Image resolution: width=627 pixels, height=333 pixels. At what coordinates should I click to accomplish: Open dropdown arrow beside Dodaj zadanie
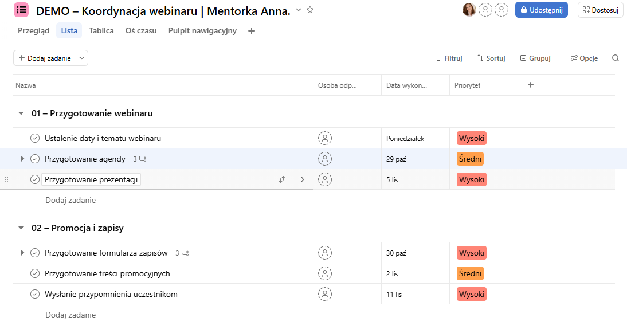coord(82,58)
